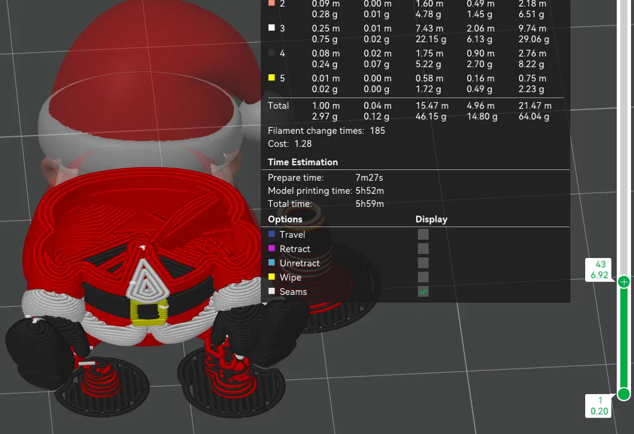Enable the Wipe display checkbox
The width and height of the screenshot is (634, 434).
pyautogui.click(x=423, y=277)
